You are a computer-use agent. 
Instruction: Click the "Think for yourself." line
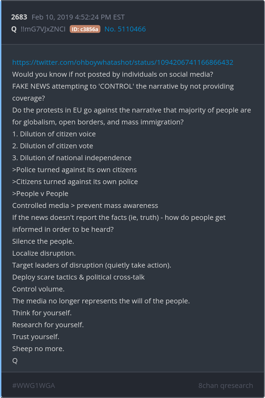[x=42, y=313]
